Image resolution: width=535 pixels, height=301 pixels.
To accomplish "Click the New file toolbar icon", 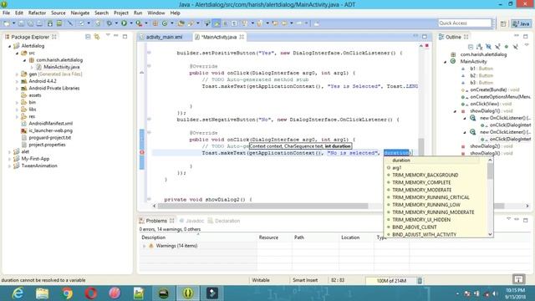I will [7, 23].
